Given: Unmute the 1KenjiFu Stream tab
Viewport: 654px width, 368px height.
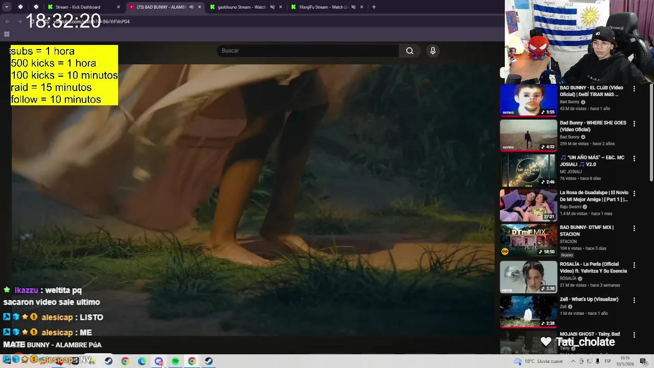Looking at the screenshot, I should point(354,7).
